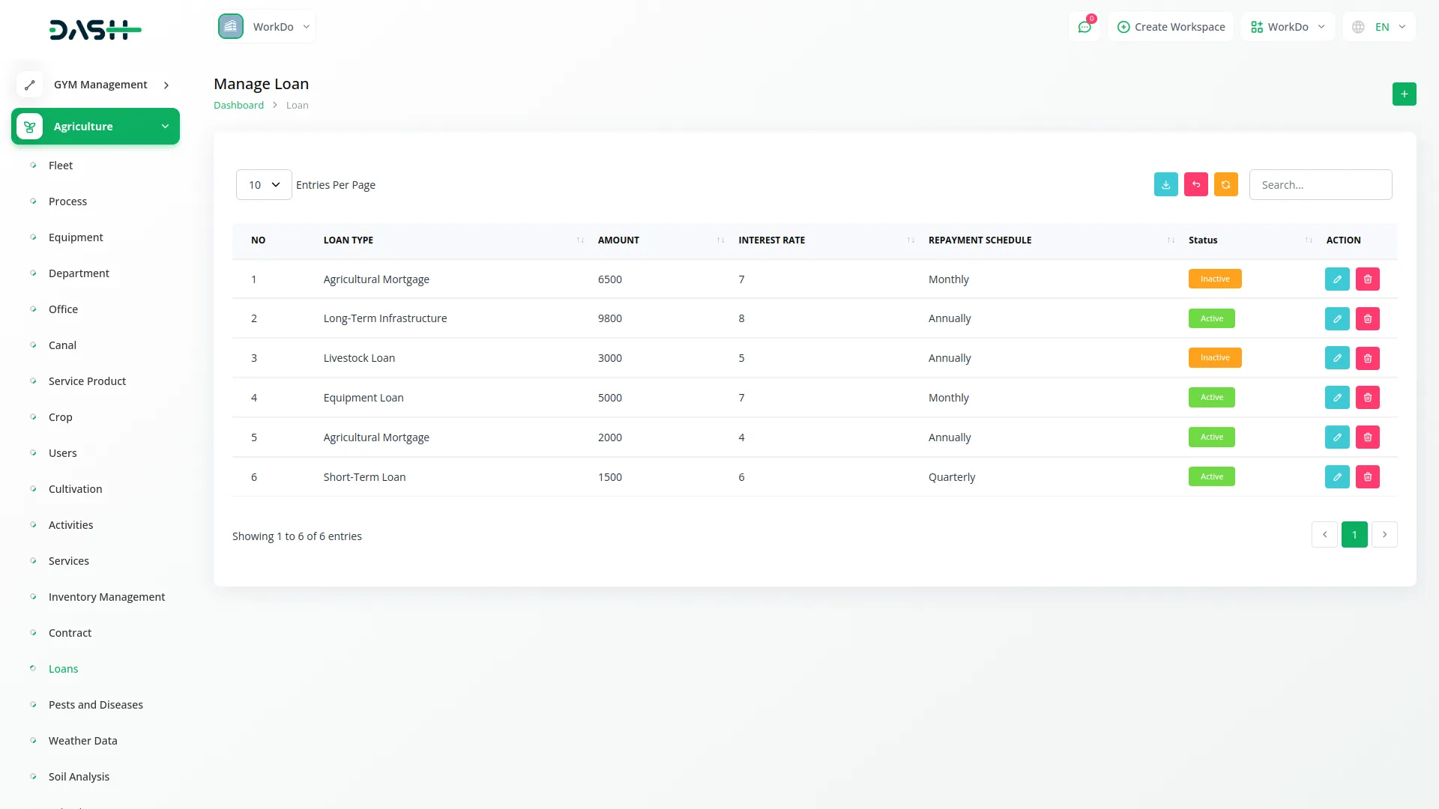Edit the Long-Term Infrastructure loan
The image size is (1439, 809).
pyautogui.click(x=1336, y=318)
